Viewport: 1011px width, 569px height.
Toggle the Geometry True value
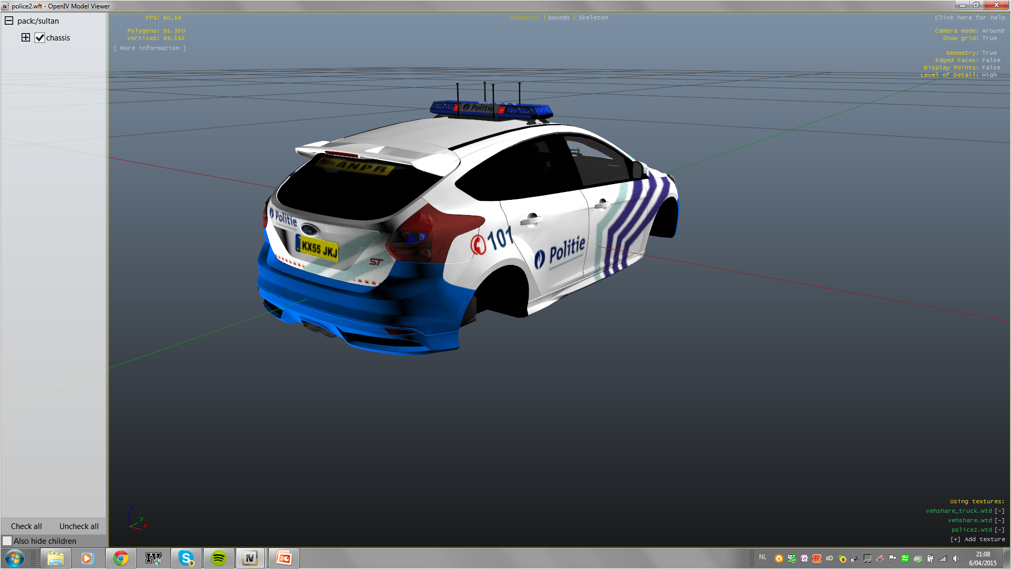[x=989, y=53]
